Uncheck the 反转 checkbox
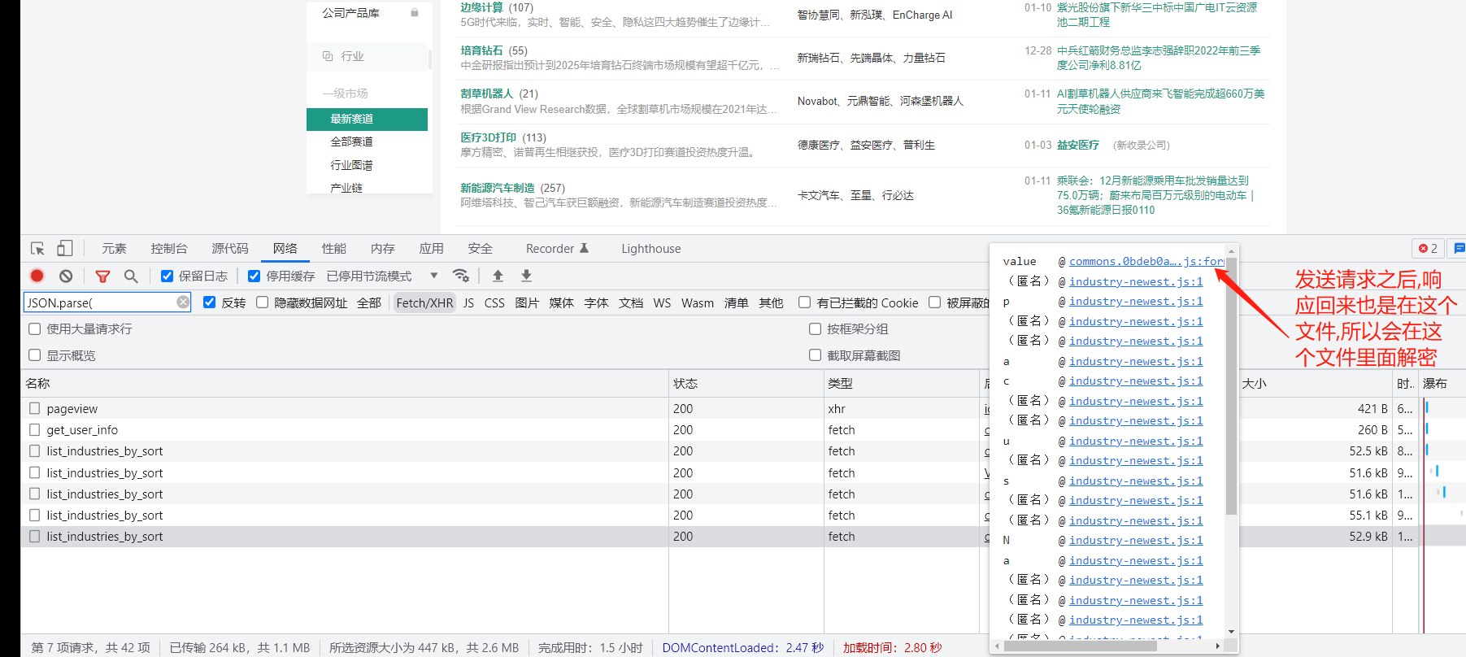The height and width of the screenshot is (657, 1466). click(x=209, y=302)
